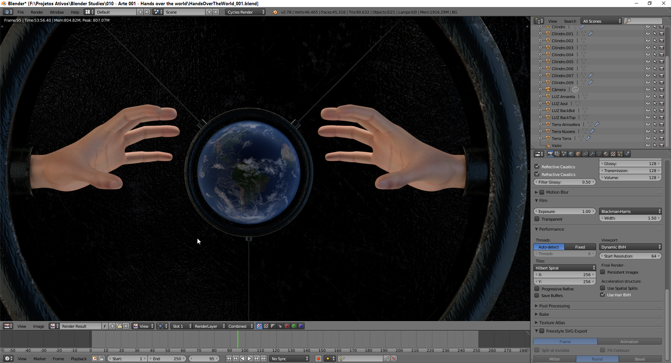Open the Physics properties tab
Viewport: 671px width, 363px height.
(x=627, y=154)
